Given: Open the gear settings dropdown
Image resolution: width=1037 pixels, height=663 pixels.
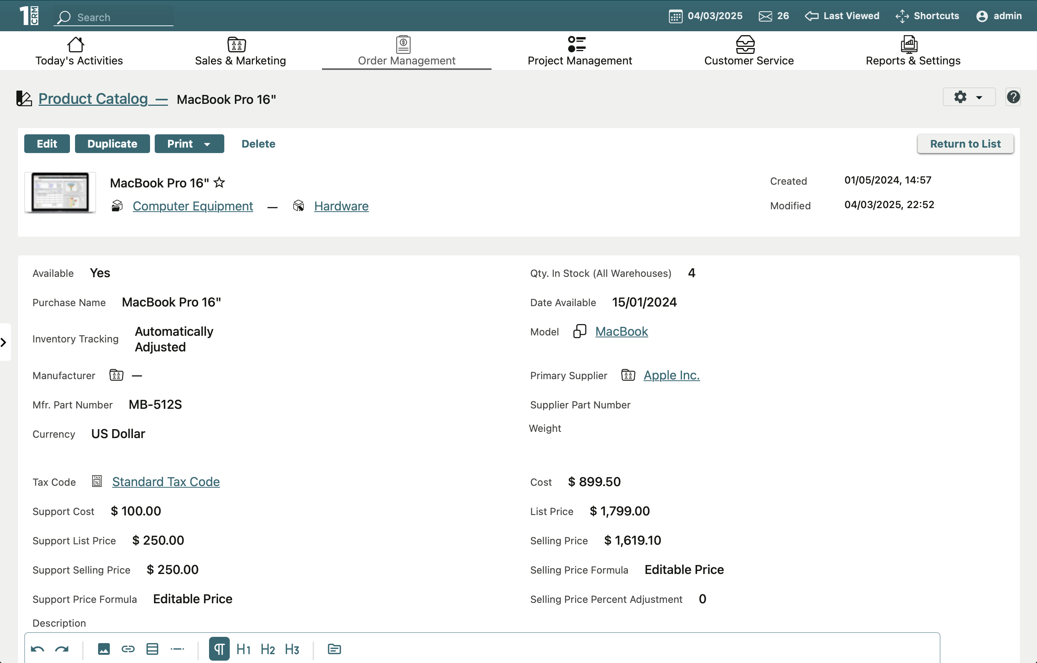Looking at the screenshot, I should point(969,97).
